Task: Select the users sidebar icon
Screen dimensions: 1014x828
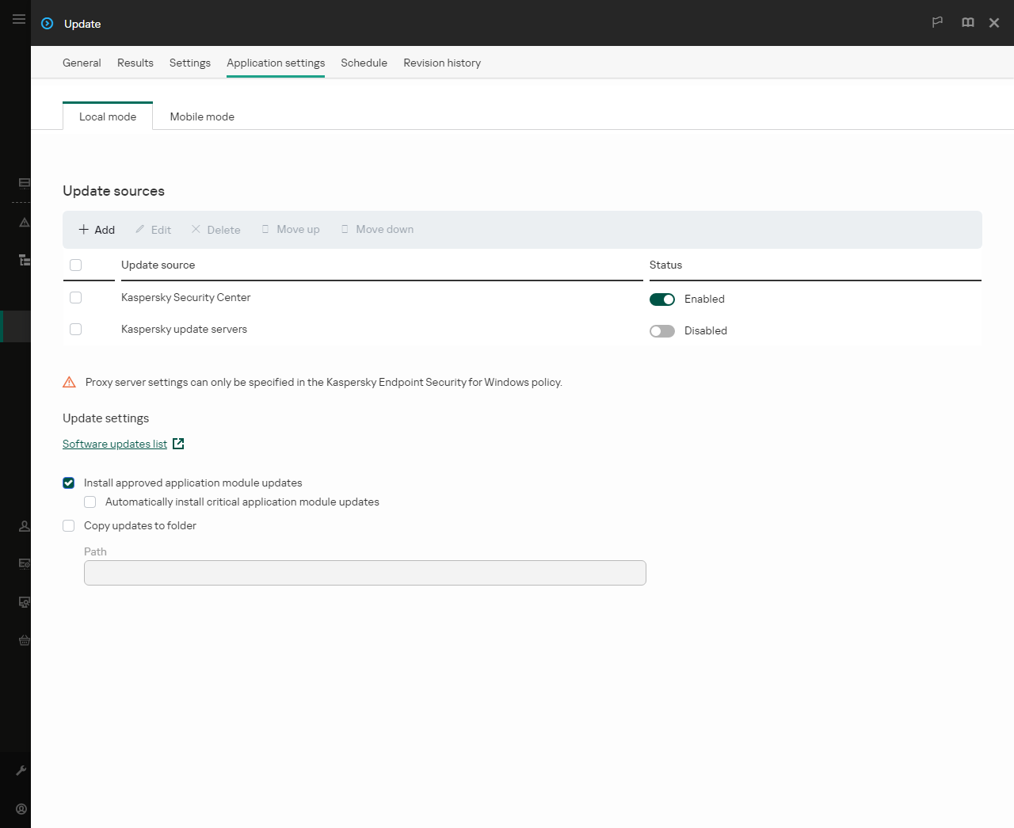Action: [x=23, y=525]
